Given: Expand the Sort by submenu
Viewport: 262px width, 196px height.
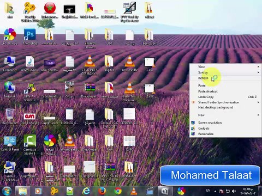Looking at the screenshot, I should [x=225, y=72].
